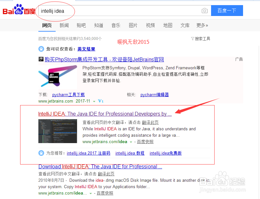The image size is (260, 199).
Task: Switch to the 贴吧 tab
Action: (81, 25)
